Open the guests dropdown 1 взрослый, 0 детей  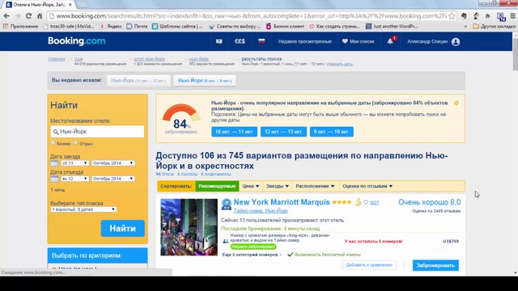[x=83, y=209]
